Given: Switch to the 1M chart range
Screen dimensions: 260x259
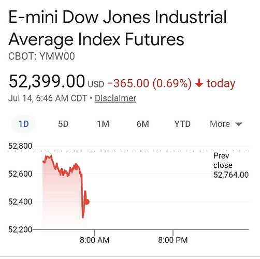Looking at the screenshot, I should point(103,124).
